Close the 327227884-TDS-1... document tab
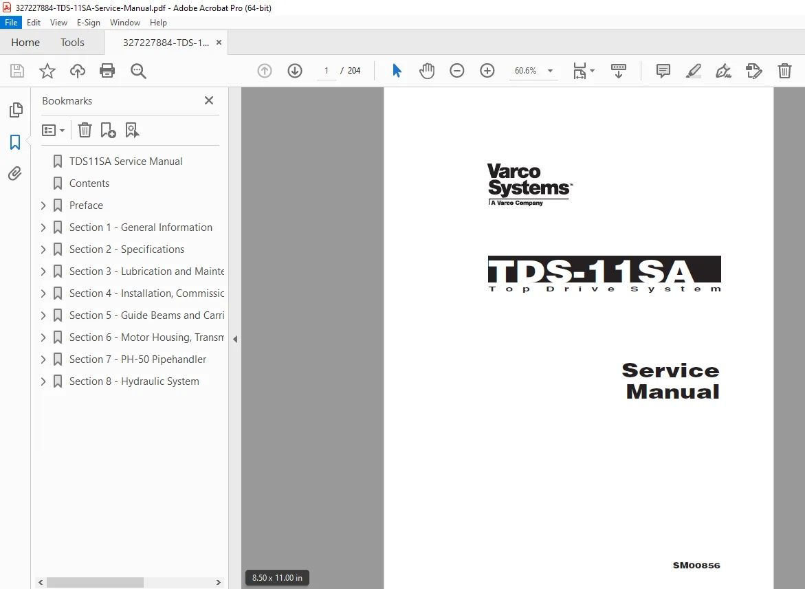The width and height of the screenshot is (805, 589). [x=219, y=43]
